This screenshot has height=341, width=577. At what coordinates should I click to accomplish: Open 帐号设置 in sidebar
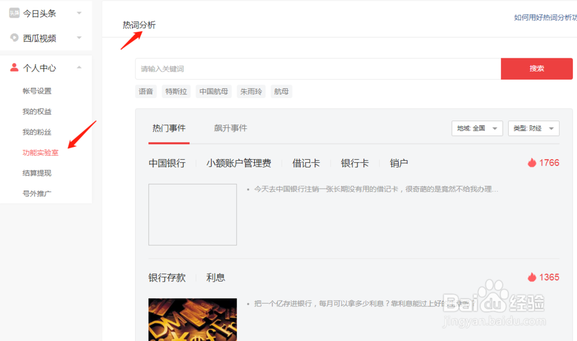pos(37,91)
